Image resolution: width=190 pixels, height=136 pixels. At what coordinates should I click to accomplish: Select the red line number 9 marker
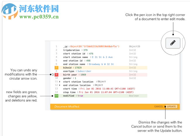56,75
